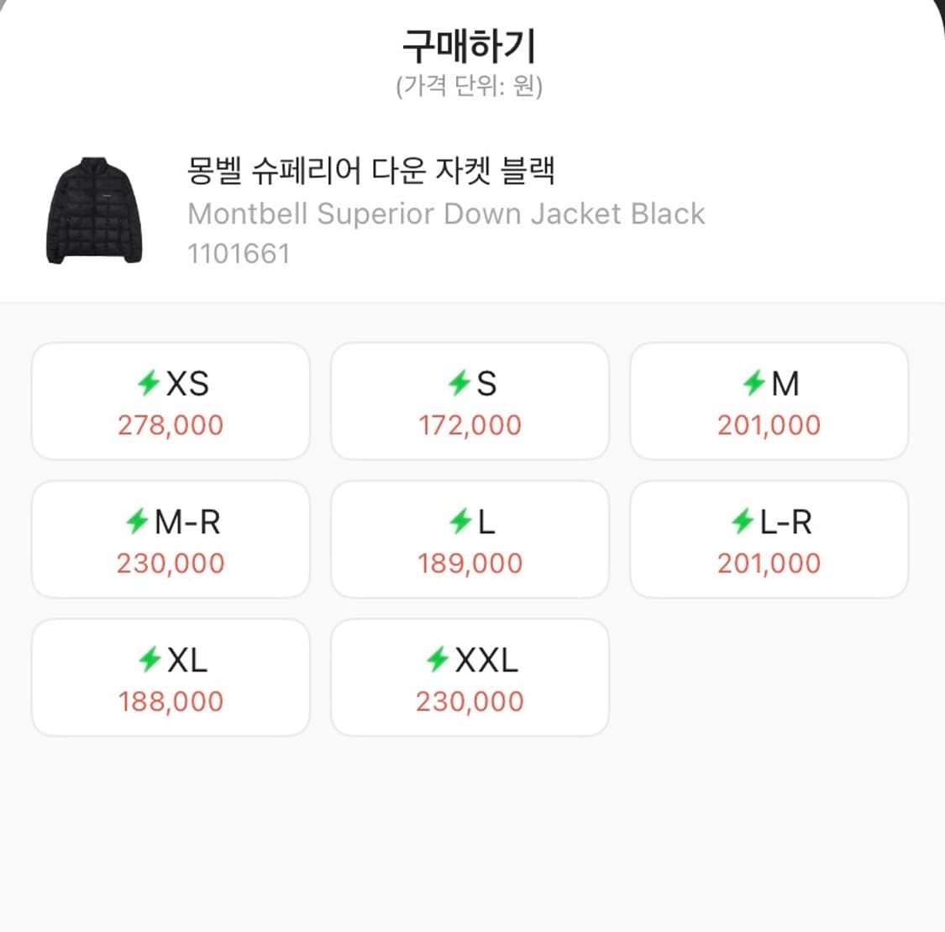Click the Montbell Superior Down Jacket product name

coord(446,213)
